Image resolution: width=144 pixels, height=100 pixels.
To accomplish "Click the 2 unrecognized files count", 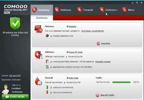I will [51, 62].
